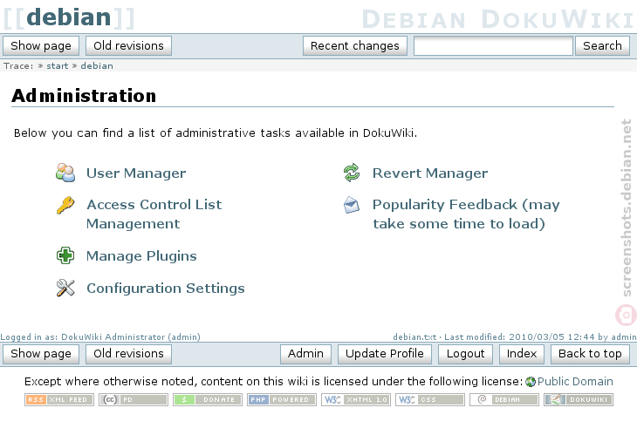Click the Recent changes button
637x435 pixels.
[x=355, y=45]
